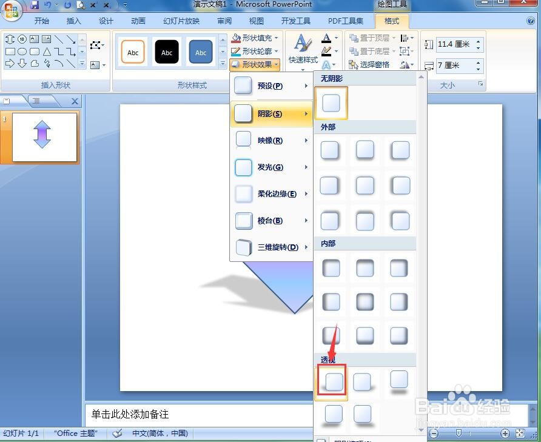The height and width of the screenshot is (442, 541).
Task: Click Chinese language indicator in status bar
Action: click(160, 434)
